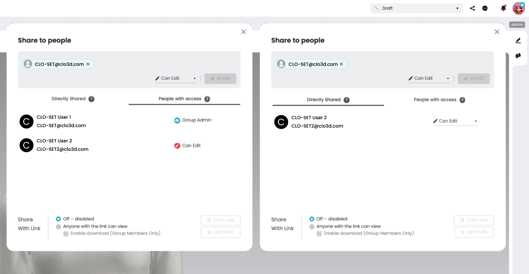Click the Group Admin crown icon
The width and height of the screenshot is (529, 274).
click(x=177, y=120)
